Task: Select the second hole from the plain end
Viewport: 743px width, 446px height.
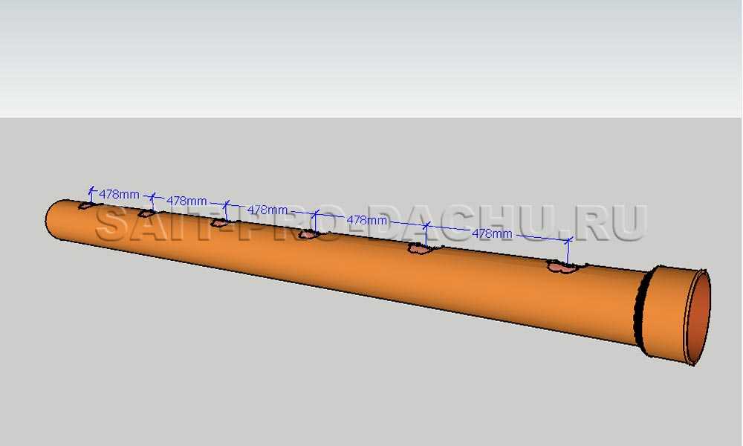Action: pos(149,213)
